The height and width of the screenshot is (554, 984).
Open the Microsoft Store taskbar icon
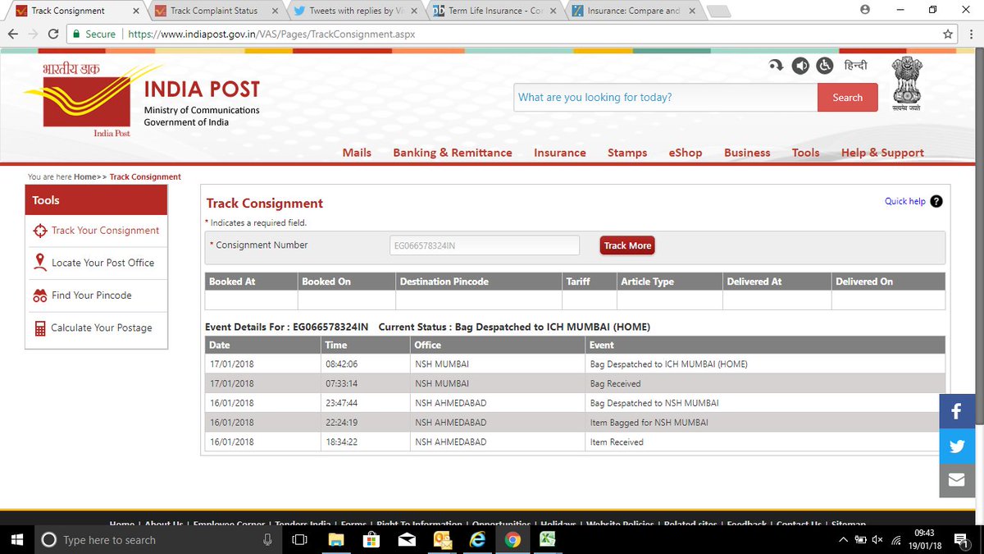pos(371,539)
